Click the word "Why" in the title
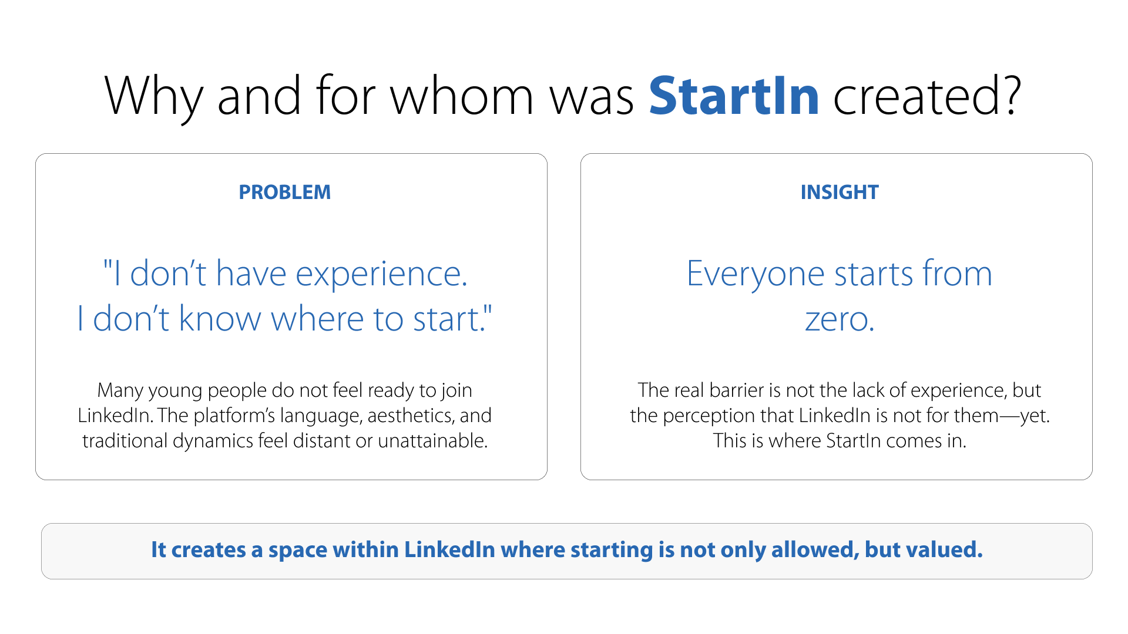The image size is (1128, 634). pos(154,96)
